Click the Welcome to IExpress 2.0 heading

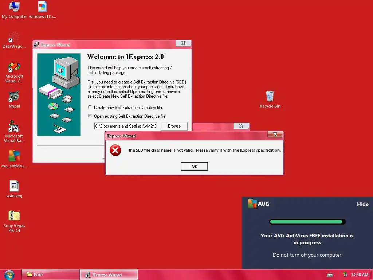tap(126, 57)
